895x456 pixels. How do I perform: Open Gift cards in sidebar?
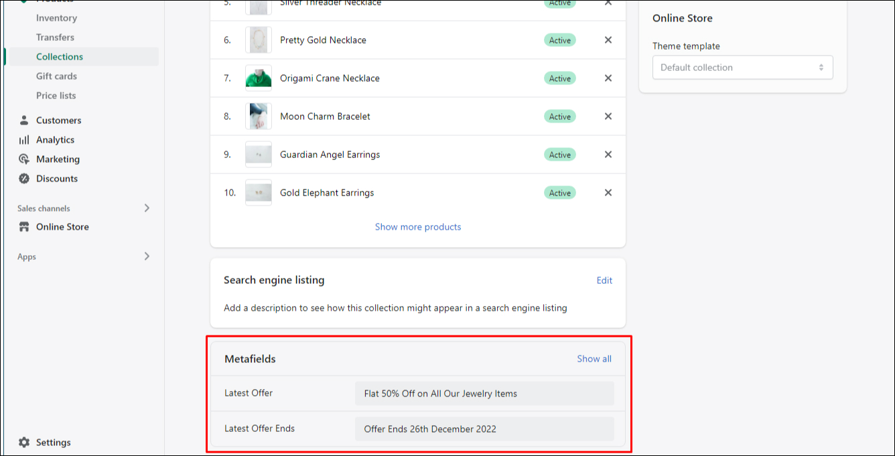click(x=56, y=76)
